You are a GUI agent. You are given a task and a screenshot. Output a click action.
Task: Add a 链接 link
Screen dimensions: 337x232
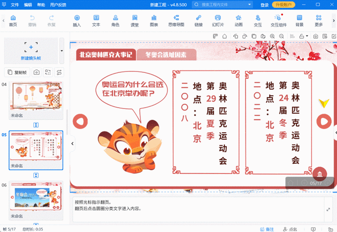pyautogui.click(x=198, y=21)
